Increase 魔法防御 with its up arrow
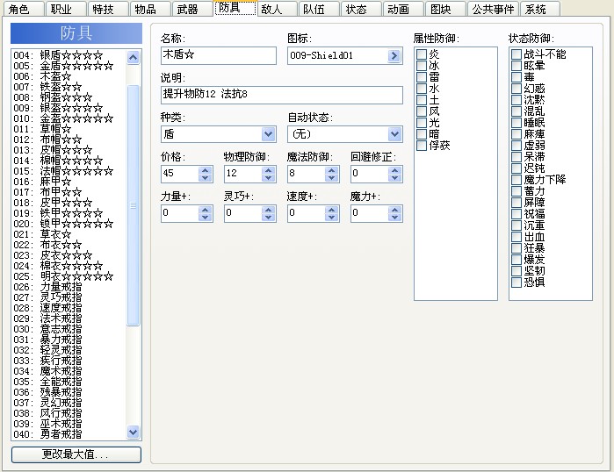 [x=332, y=170]
